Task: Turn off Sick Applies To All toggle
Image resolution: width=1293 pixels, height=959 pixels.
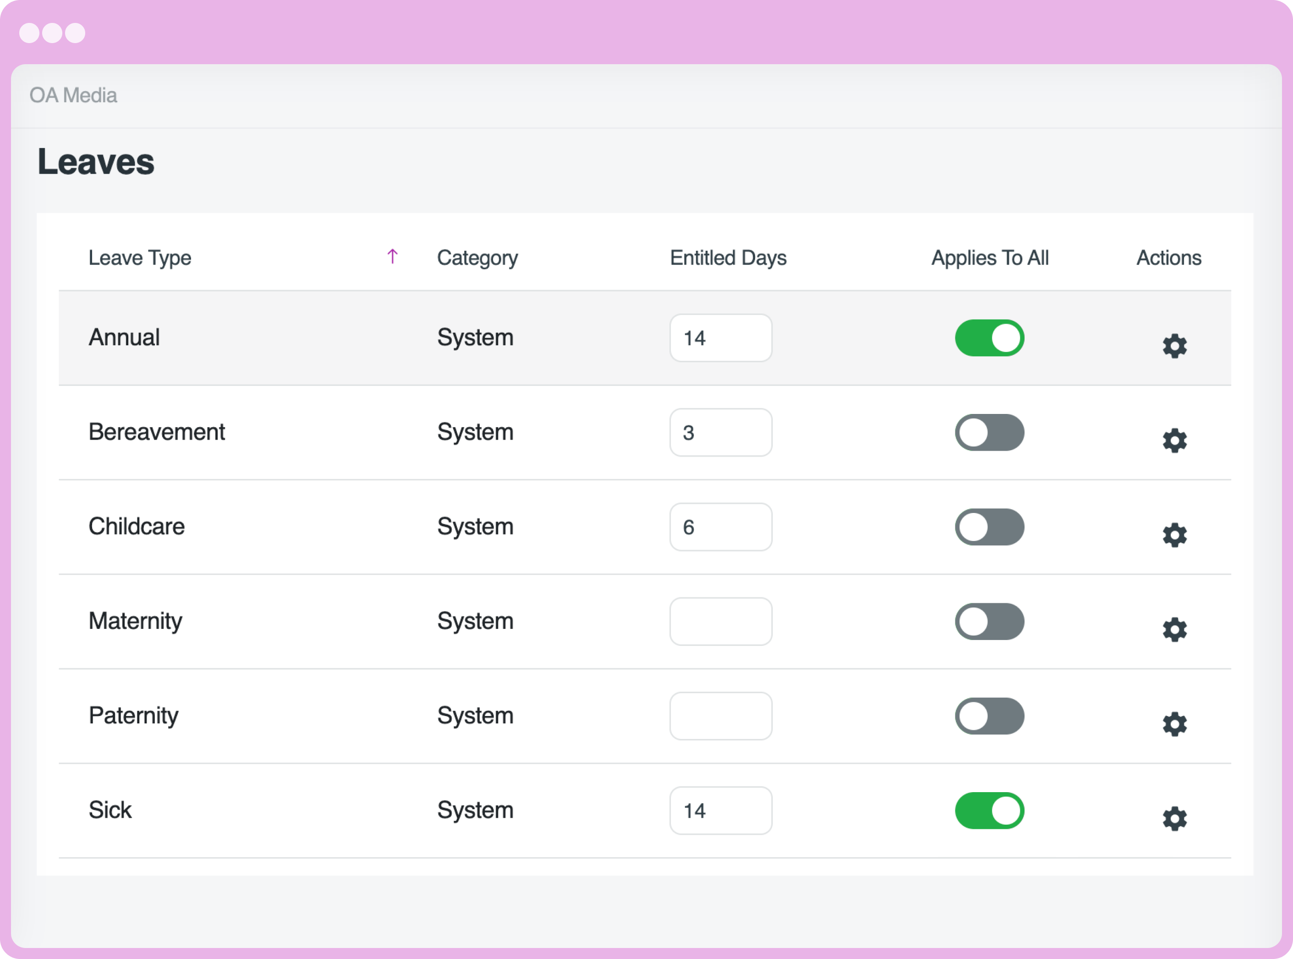Action: (989, 810)
